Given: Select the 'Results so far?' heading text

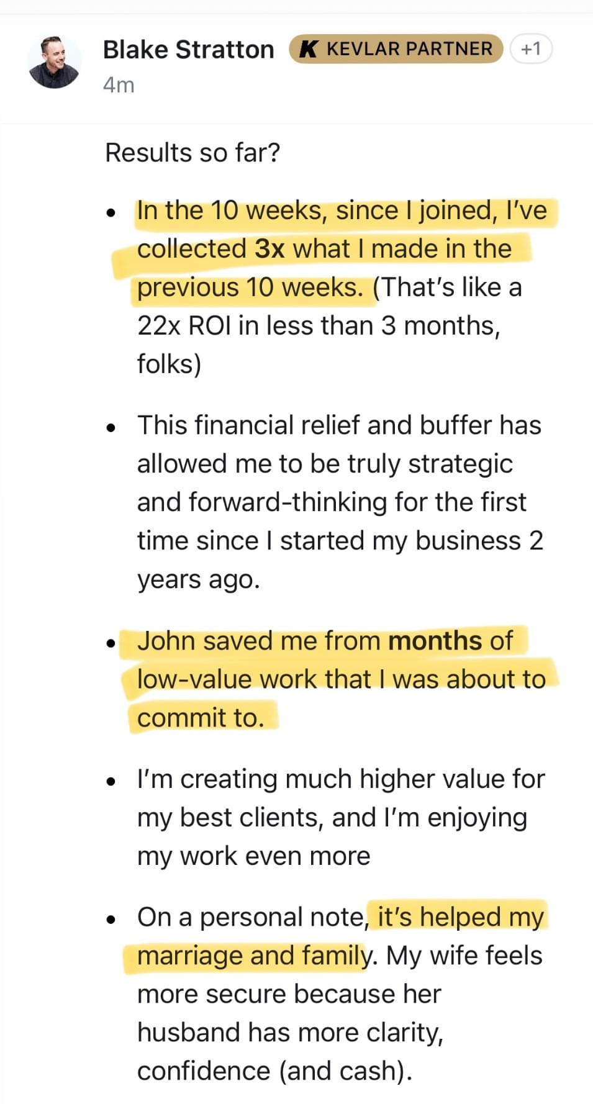Looking at the screenshot, I should (192, 153).
